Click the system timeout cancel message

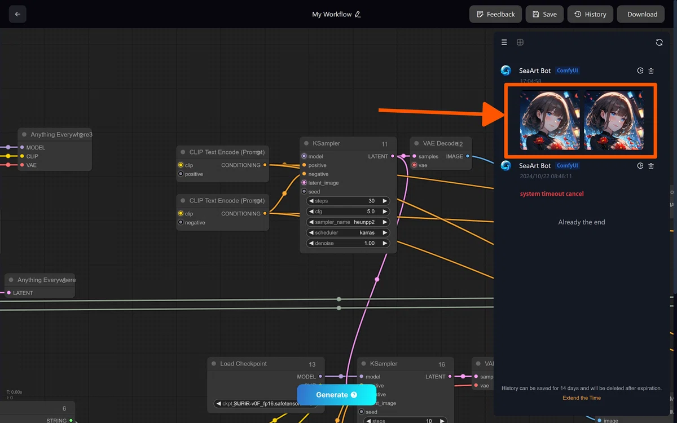tap(552, 193)
